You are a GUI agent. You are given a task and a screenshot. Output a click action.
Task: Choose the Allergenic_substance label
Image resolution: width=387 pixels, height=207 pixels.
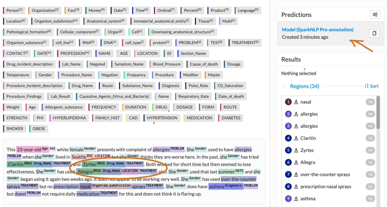[x=64, y=107]
